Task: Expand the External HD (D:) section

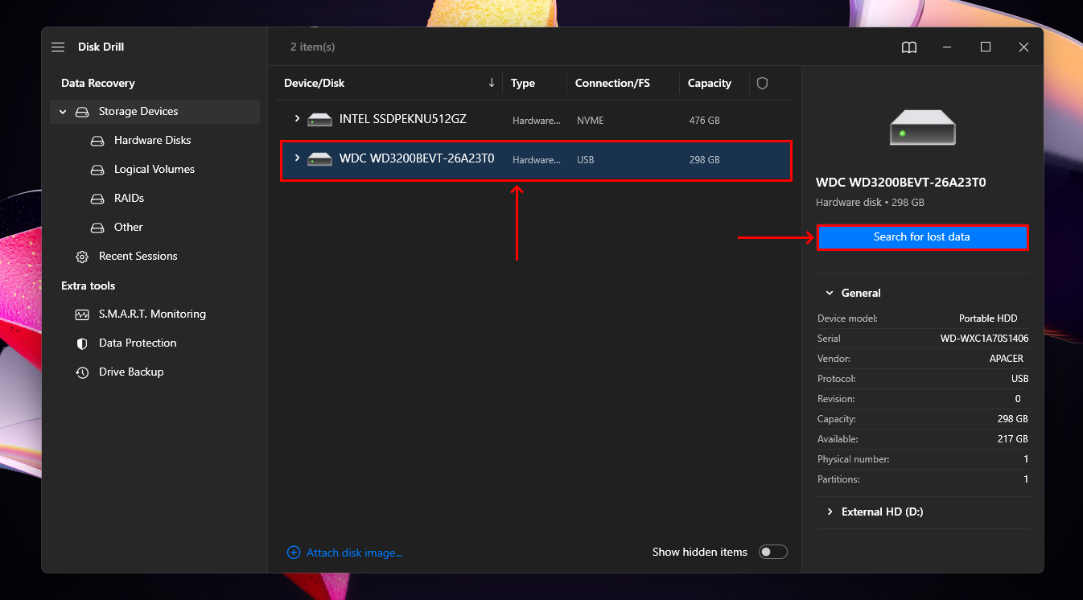Action: point(830,512)
